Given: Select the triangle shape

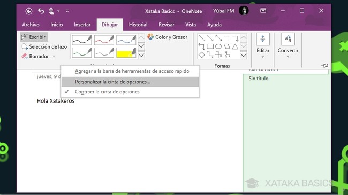Looking at the screenshot, I should pos(235,46).
